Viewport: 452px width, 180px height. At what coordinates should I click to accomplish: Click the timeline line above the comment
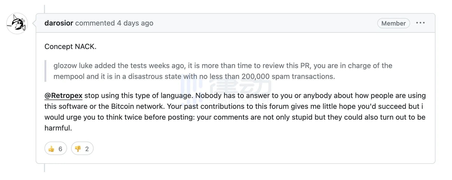coord(44,9)
